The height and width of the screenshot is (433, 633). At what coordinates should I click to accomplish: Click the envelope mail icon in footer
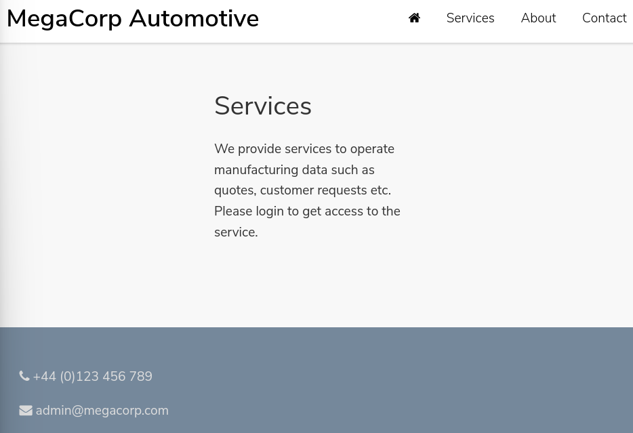(x=26, y=411)
